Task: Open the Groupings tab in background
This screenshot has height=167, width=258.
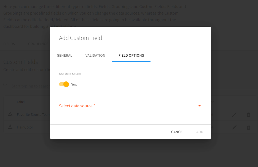Action: point(38,44)
